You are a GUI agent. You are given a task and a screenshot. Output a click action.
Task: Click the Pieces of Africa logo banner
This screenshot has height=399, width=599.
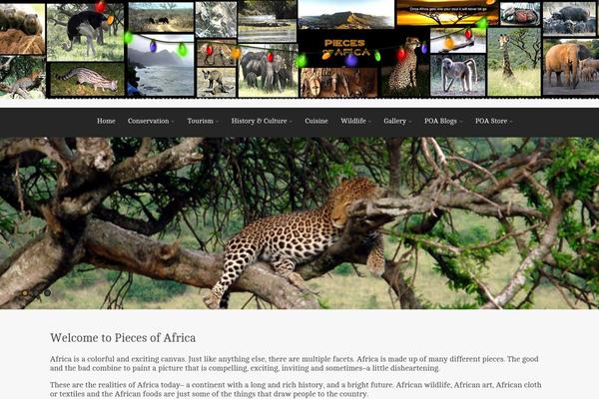pos(345,49)
